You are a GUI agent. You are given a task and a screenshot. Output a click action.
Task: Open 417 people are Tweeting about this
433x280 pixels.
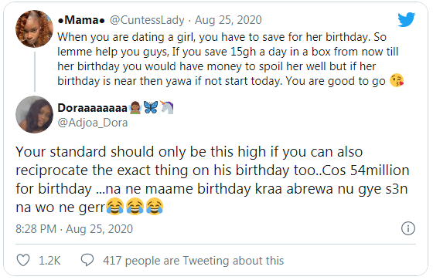[193, 261]
